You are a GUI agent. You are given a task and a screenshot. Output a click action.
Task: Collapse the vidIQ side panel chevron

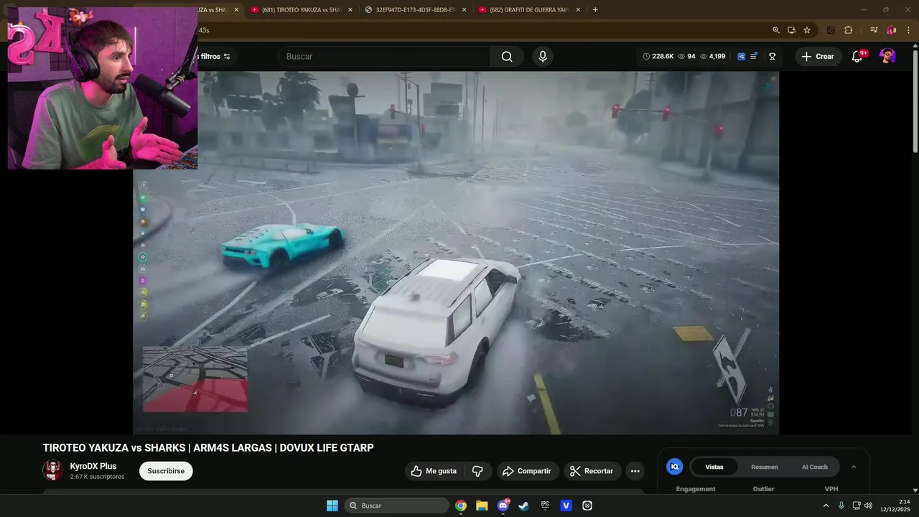[854, 467]
